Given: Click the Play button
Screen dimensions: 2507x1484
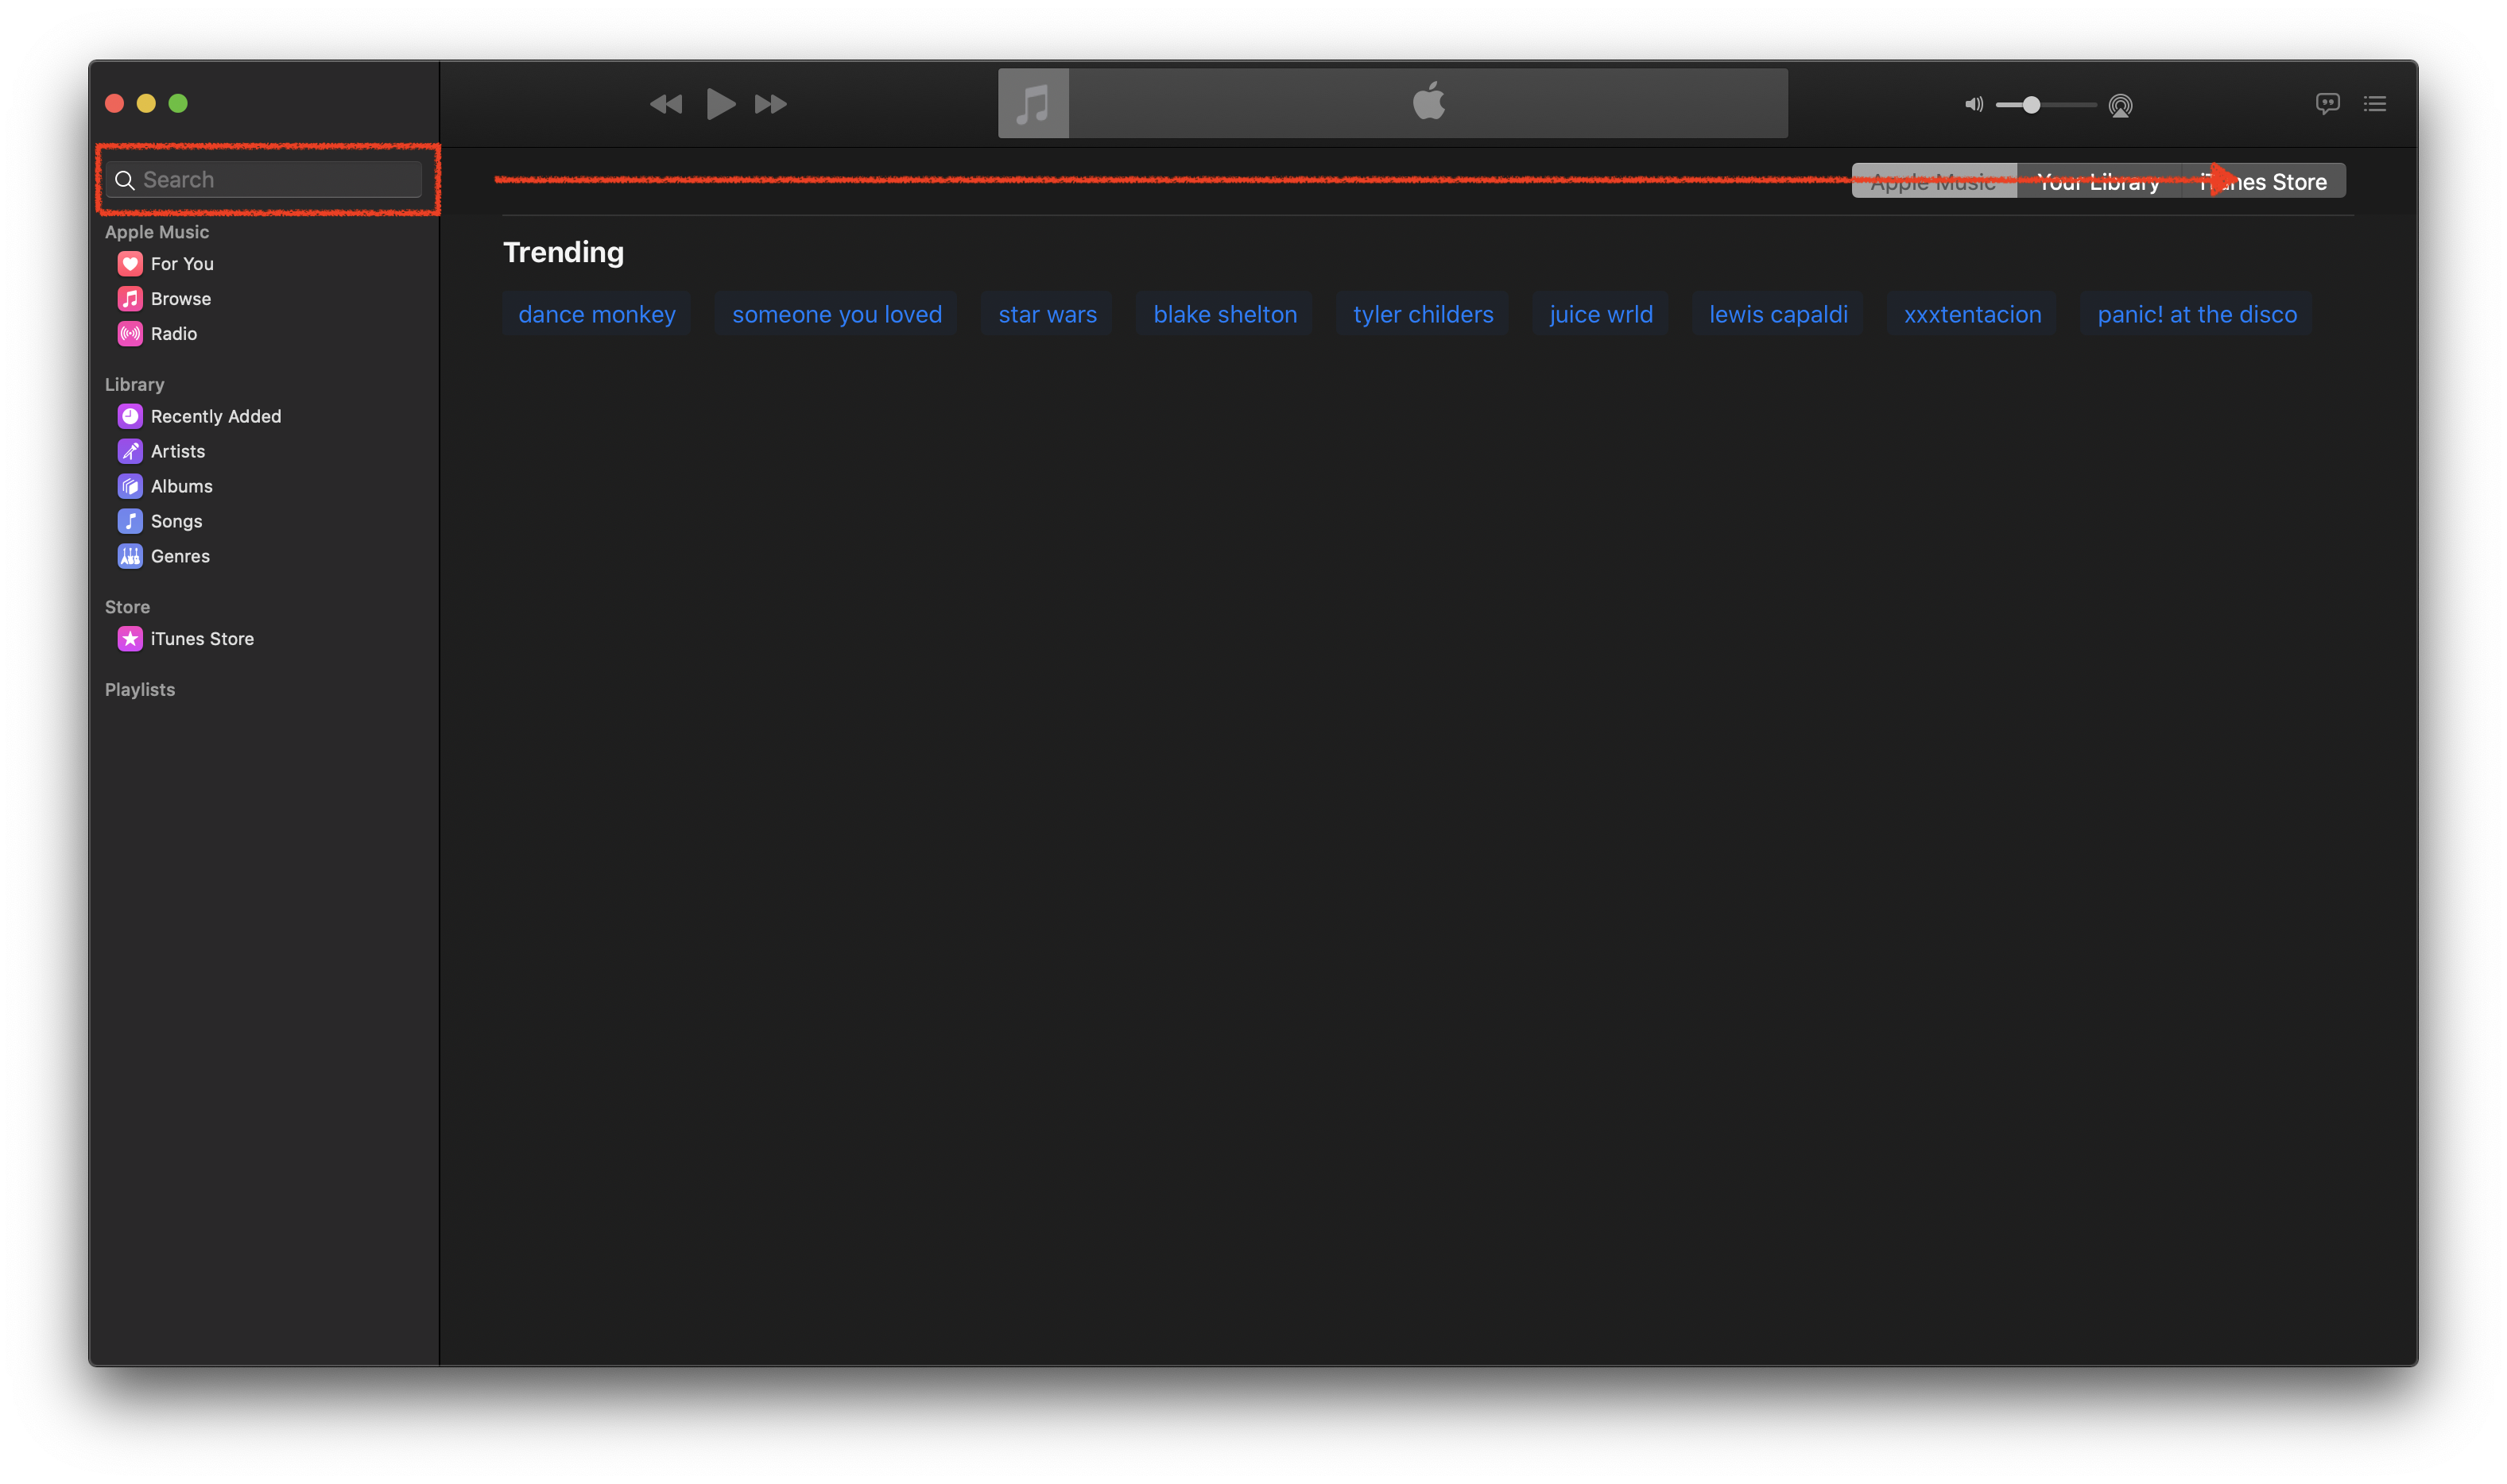Looking at the screenshot, I should pyautogui.click(x=720, y=104).
